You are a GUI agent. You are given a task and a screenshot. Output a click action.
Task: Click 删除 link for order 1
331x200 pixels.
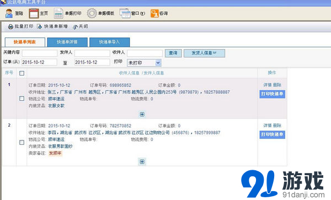point(277,85)
